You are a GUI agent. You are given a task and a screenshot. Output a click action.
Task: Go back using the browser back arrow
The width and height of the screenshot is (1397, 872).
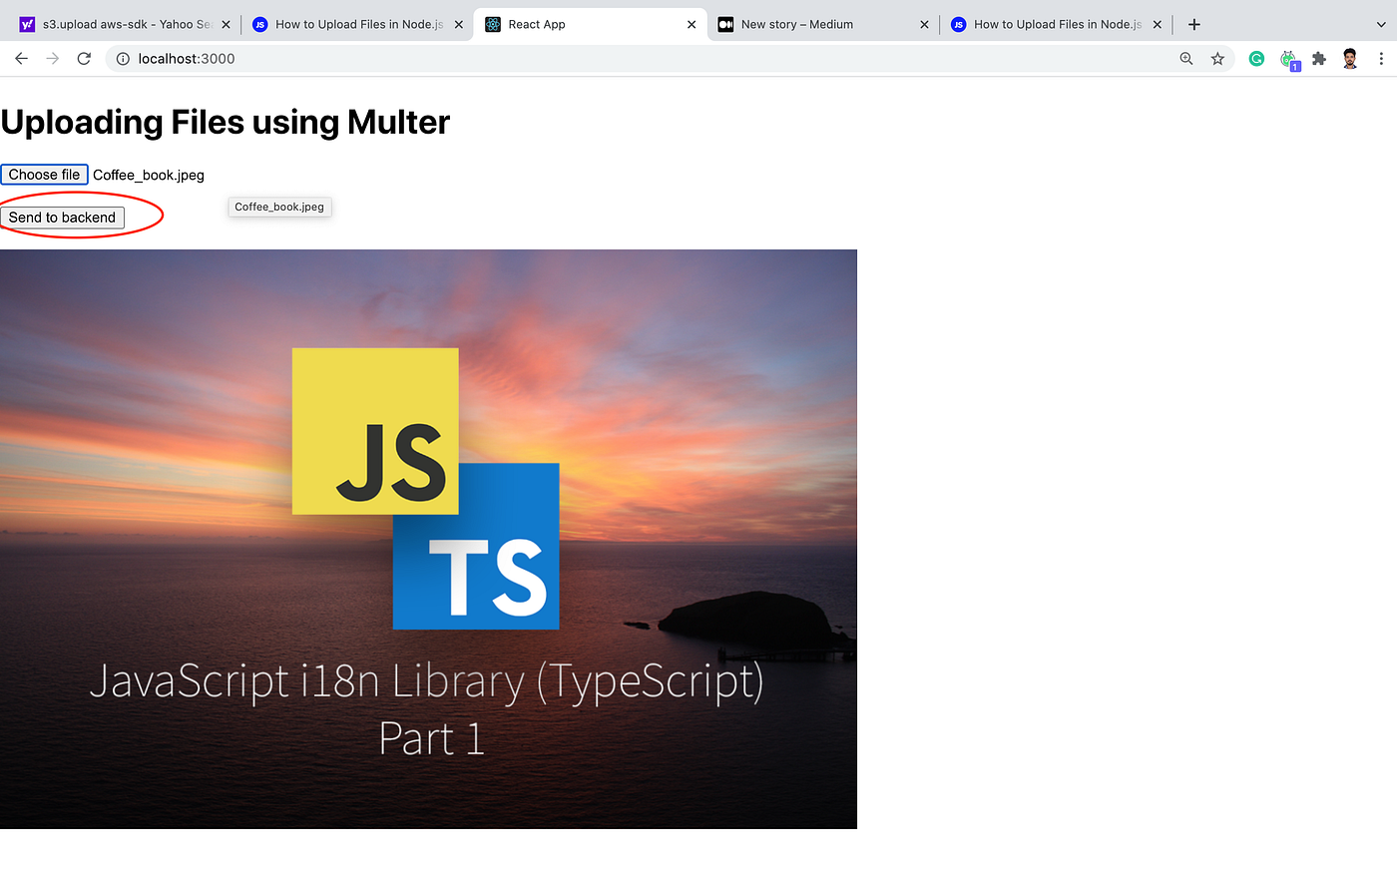coord(21,59)
